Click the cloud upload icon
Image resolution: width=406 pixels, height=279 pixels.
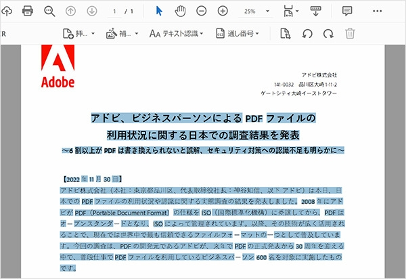[x=7, y=11]
